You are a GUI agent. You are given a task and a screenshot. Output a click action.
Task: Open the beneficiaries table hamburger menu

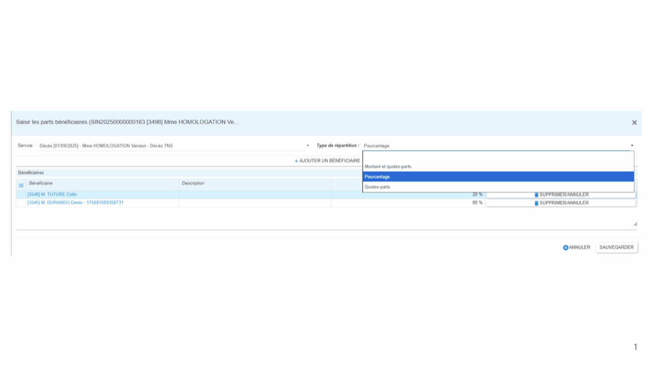point(21,185)
